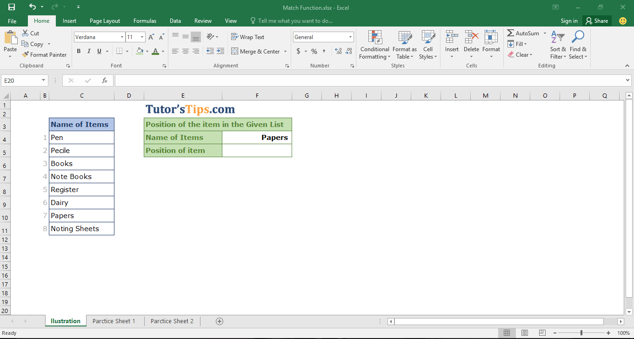The height and width of the screenshot is (339, 634).
Task: Open Format as Table gallery
Action: click(405, 45)
